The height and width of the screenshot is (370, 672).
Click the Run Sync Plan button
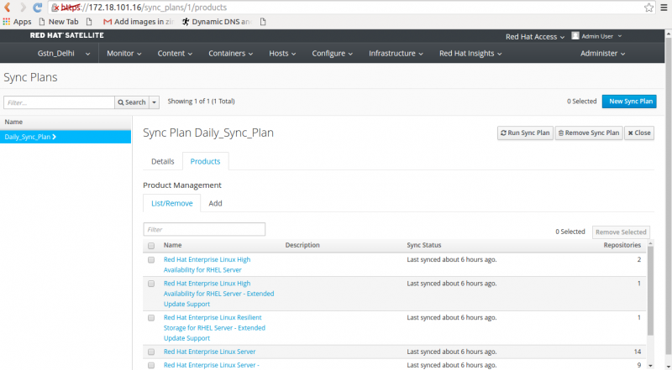(x=525, y=133)
